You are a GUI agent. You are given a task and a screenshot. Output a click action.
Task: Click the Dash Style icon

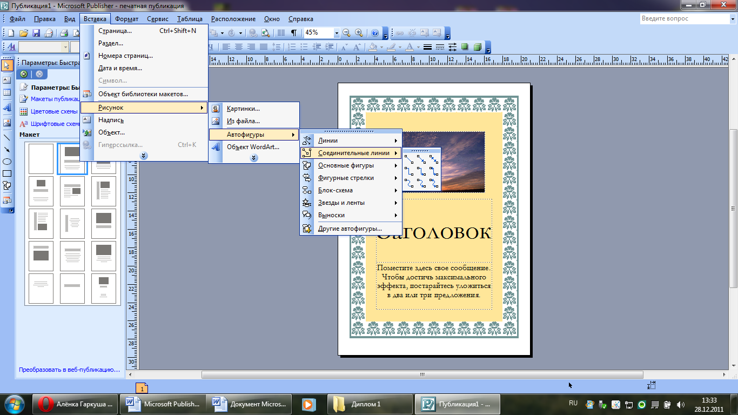coord(440,47)
